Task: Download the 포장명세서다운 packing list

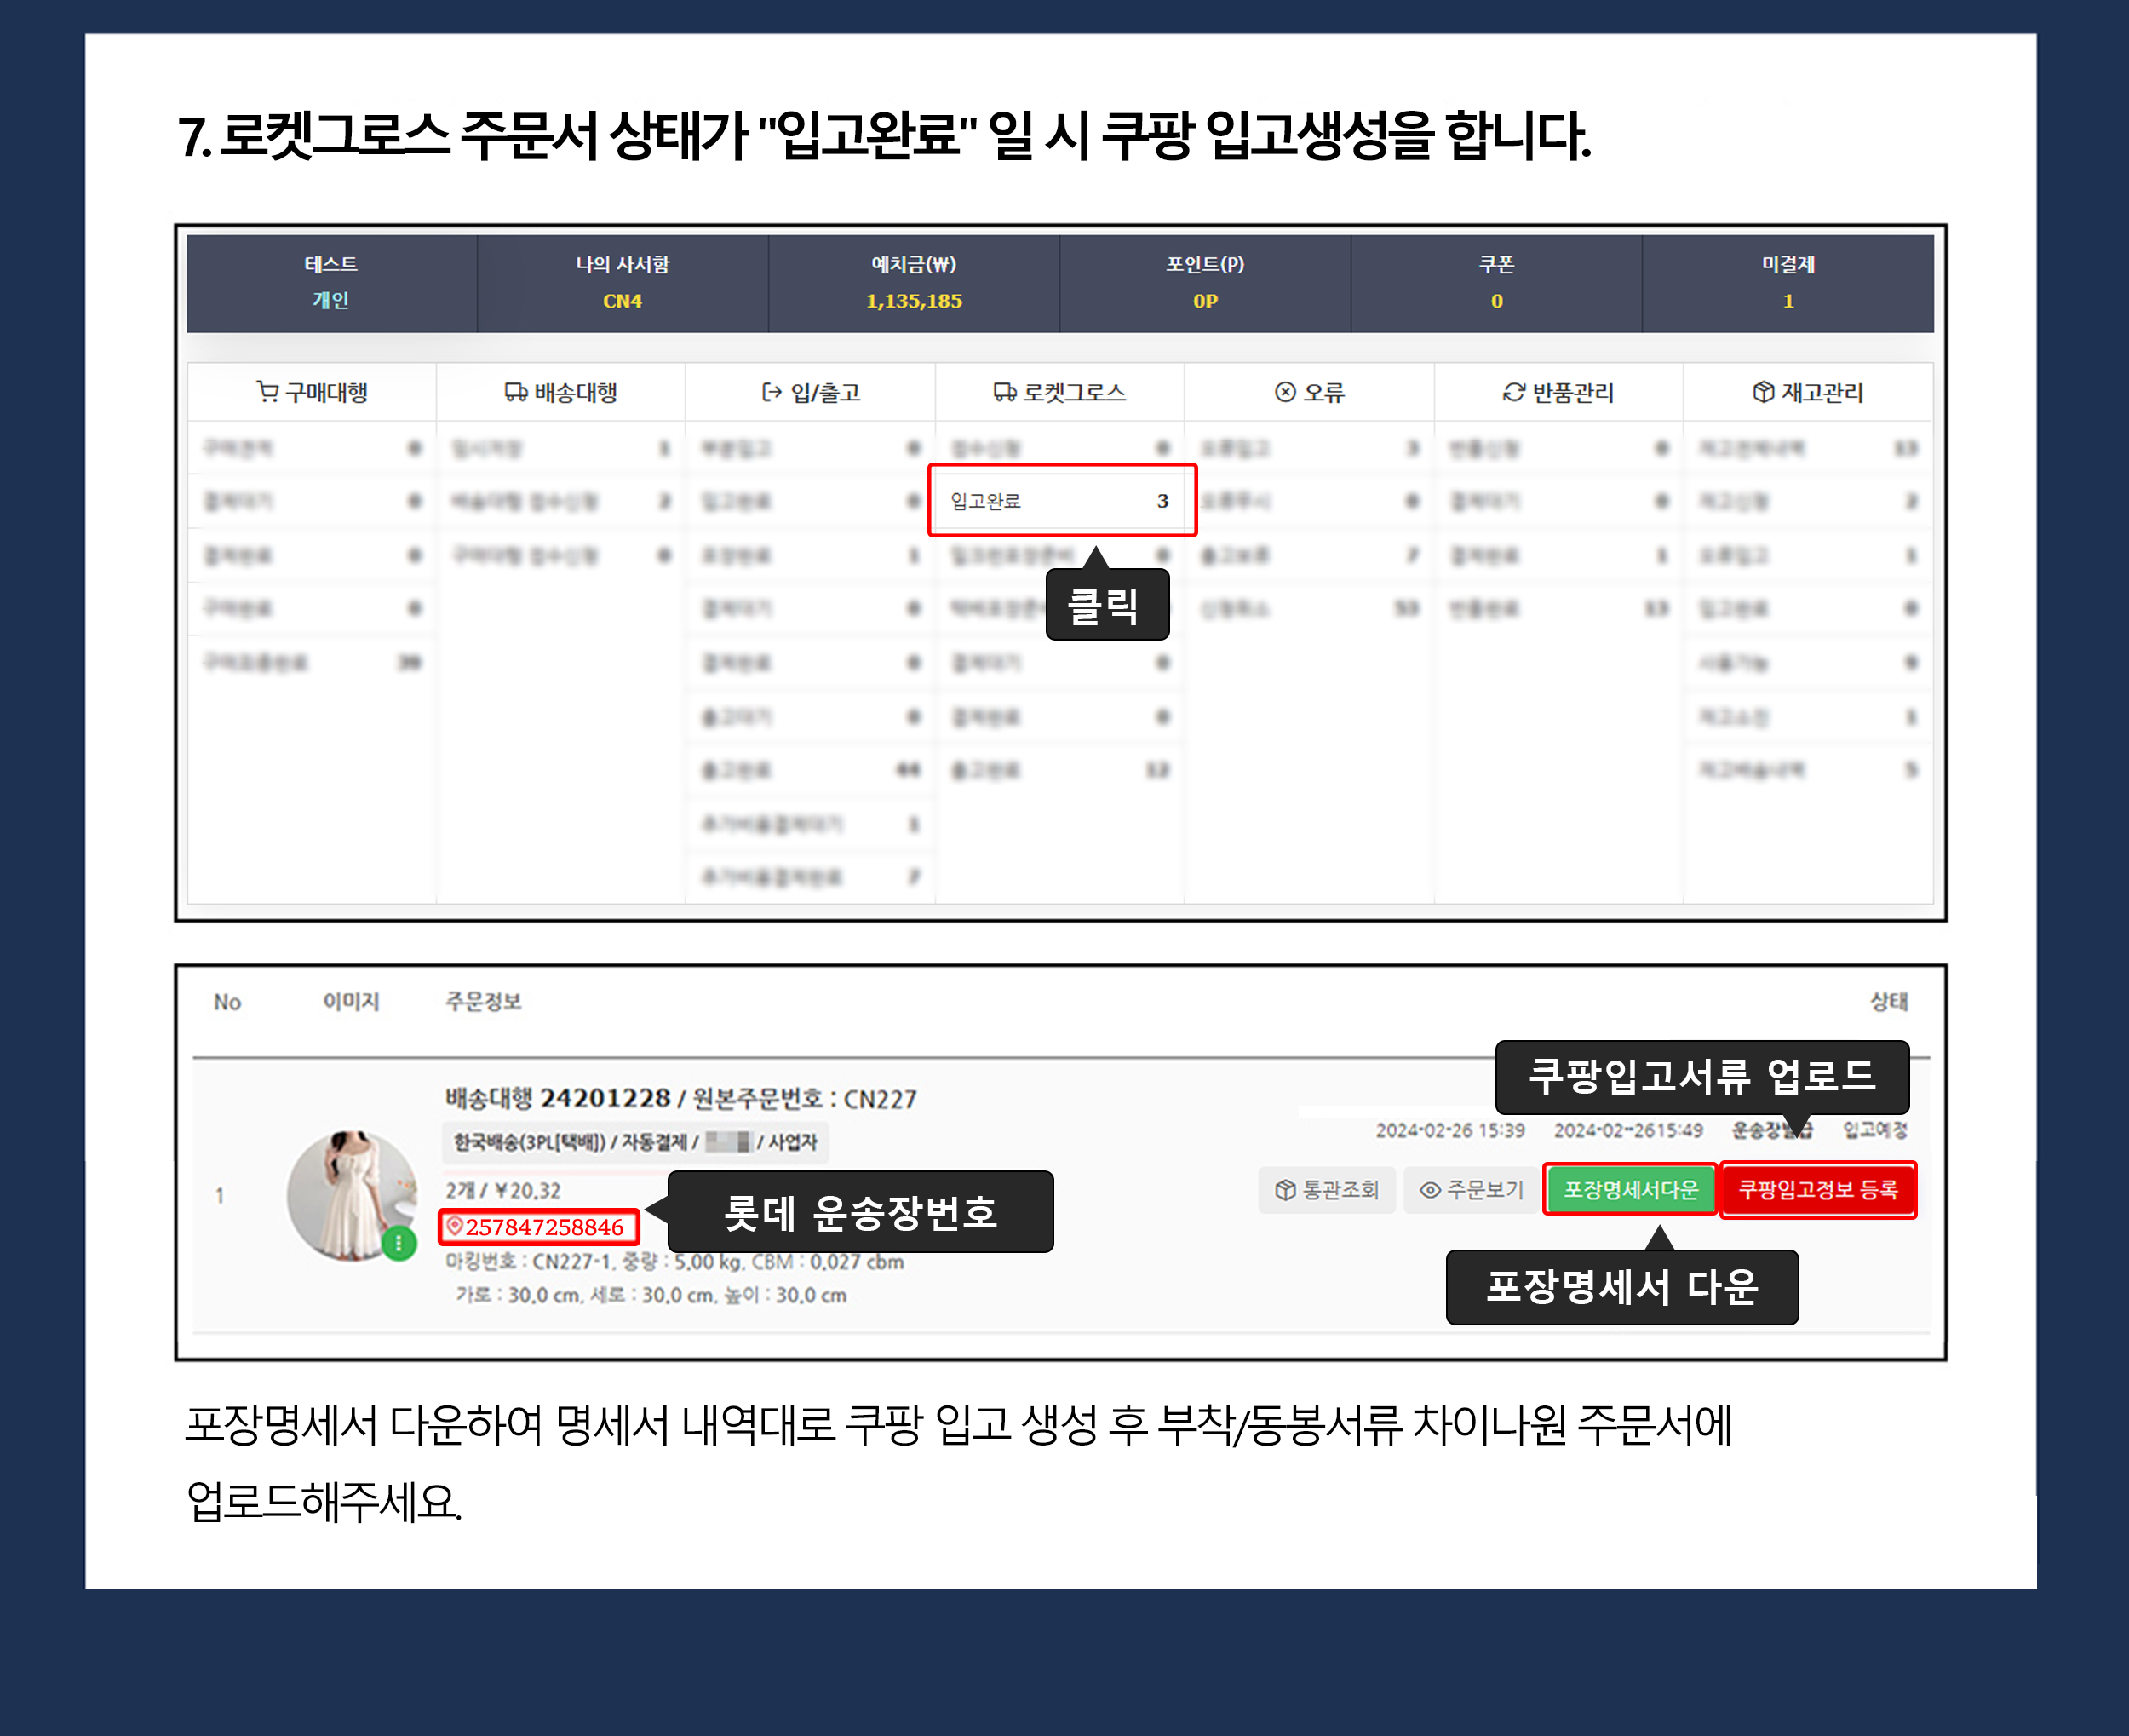Action: tap(1630, 1190)
